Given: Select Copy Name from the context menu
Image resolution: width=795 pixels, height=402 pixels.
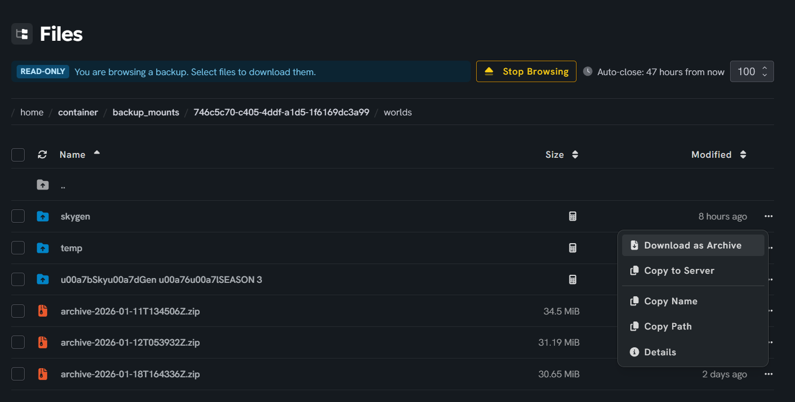Looking at the screenshot, I should tap(693, 301).
